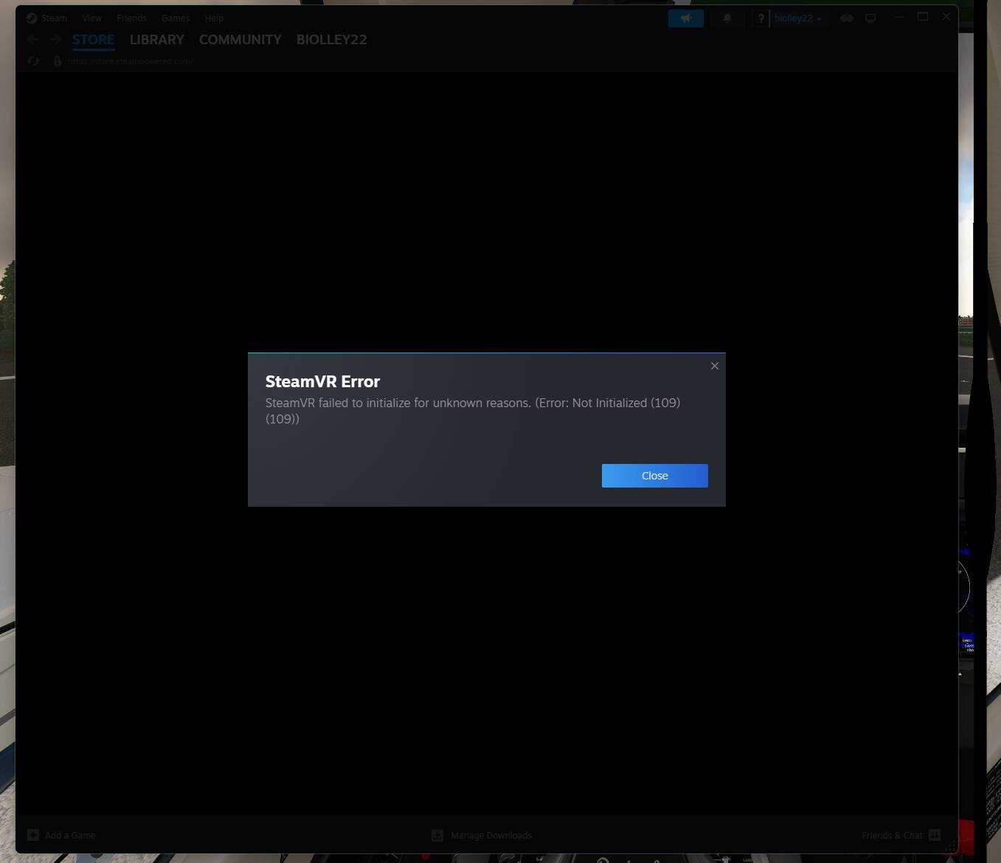Switch to the STORE tab
1001x863 pixels.
93,40
